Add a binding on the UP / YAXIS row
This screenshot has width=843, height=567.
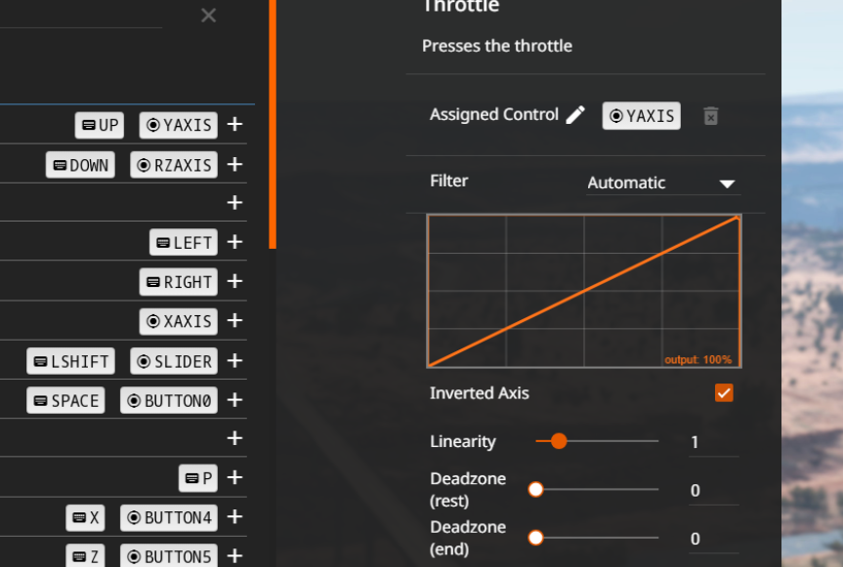234,125
